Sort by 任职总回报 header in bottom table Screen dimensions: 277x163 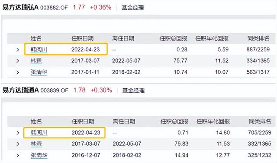pyautogui.click(x=174, y=121)
